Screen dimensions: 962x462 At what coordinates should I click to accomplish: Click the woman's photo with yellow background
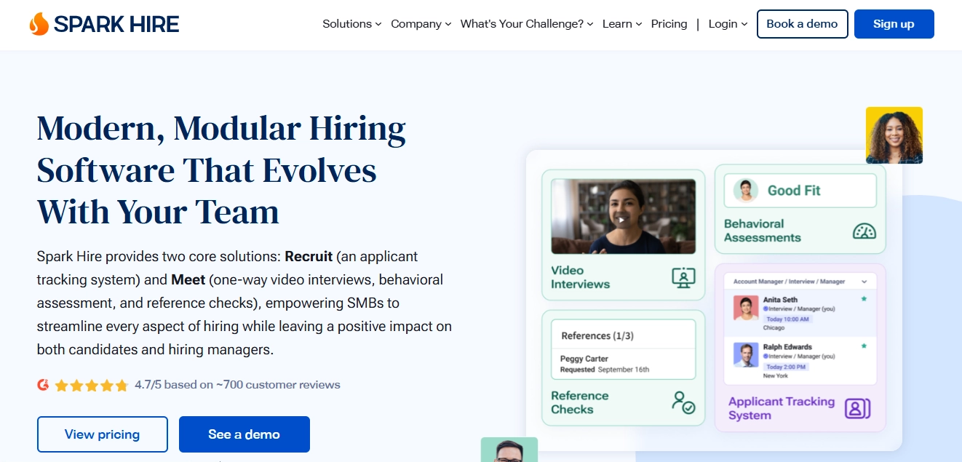(x=894, y=135)
